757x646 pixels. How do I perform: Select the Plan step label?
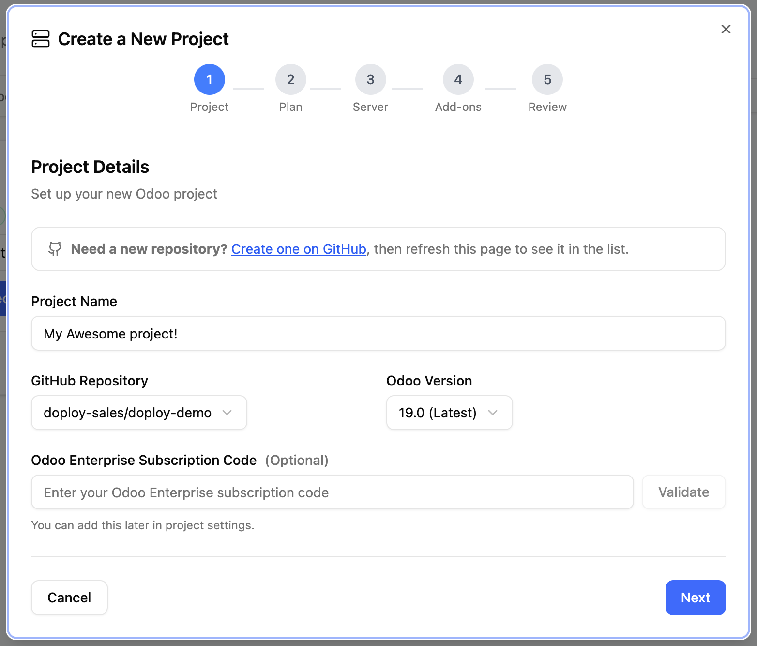290,107
